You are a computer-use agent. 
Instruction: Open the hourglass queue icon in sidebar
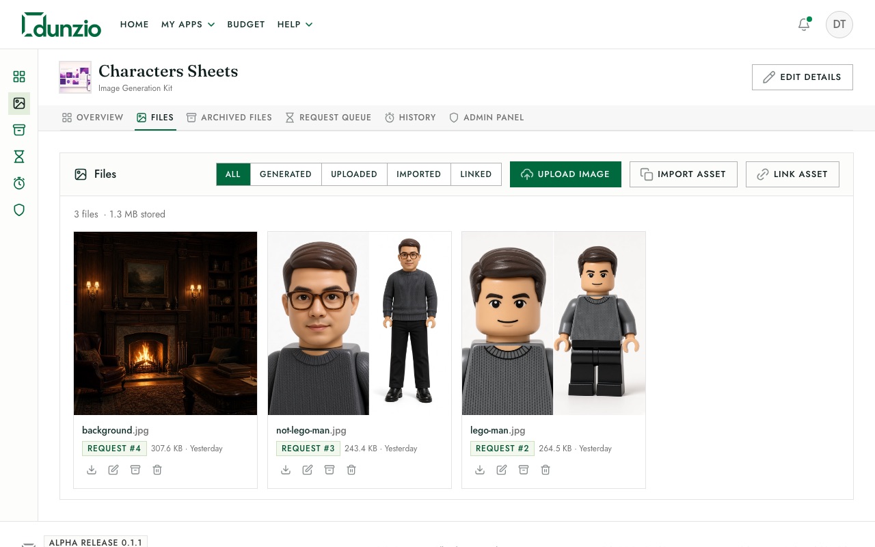tap(19, 157)
